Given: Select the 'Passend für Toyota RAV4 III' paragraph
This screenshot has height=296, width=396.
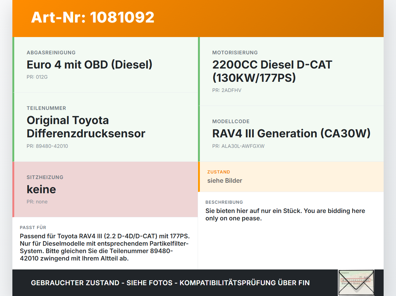Looking at the screenshot, I should tap(105, 247).
